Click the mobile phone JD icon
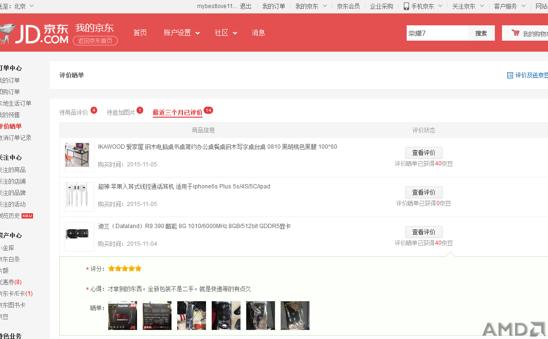Image resolution: width=548 pixels, height=339 pixels. pyautogui.click(x=406, y=6)
